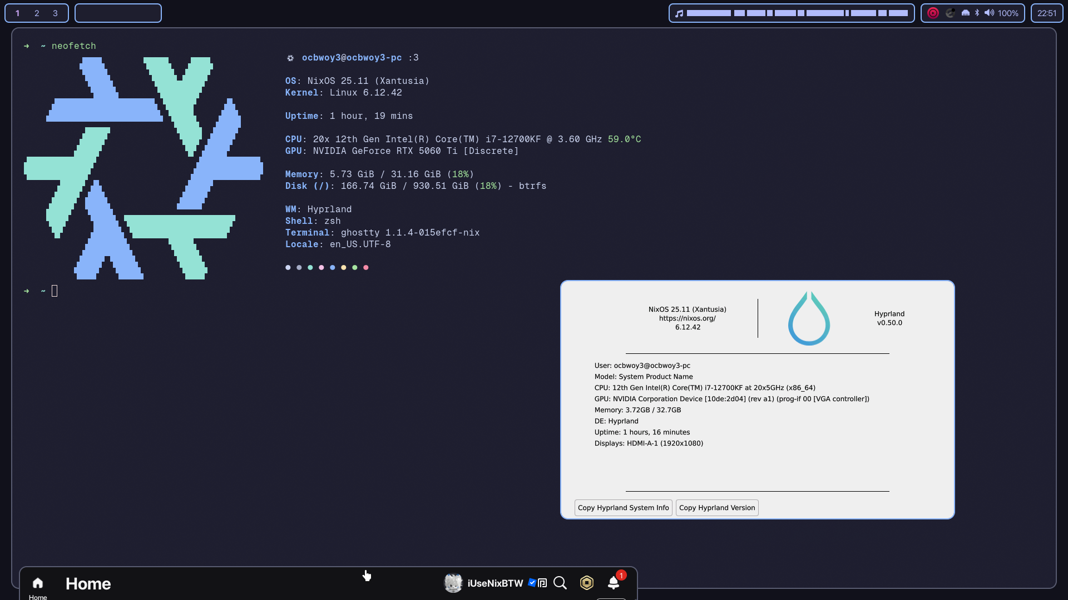Switch to workspace 2
Viewport: 1068px width, 600px height.
tap(37, 13)
